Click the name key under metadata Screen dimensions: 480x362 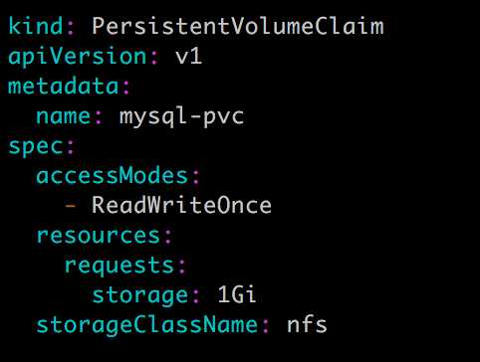point(63,116)
